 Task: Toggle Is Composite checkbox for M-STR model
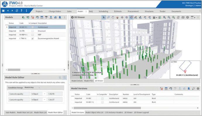(x=33, y=31)
